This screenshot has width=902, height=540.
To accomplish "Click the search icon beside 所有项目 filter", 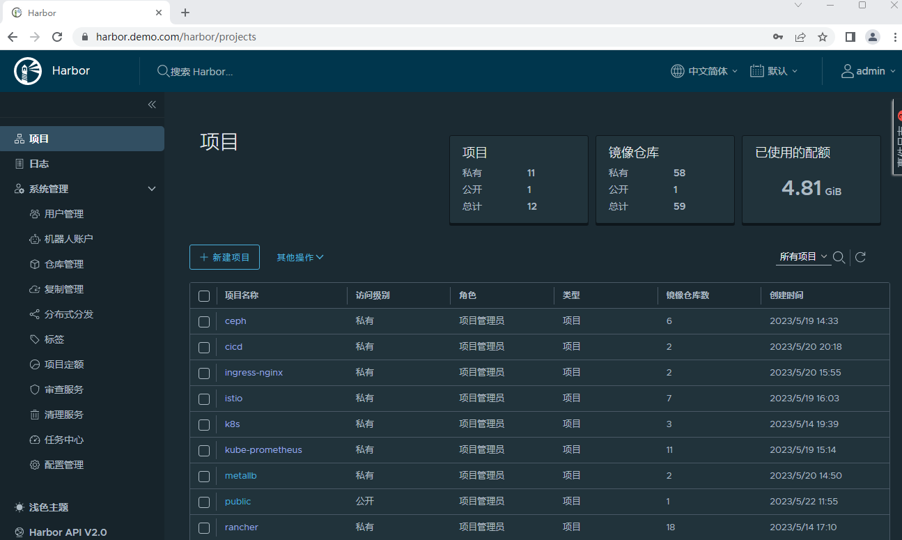I will click(839, 258).
